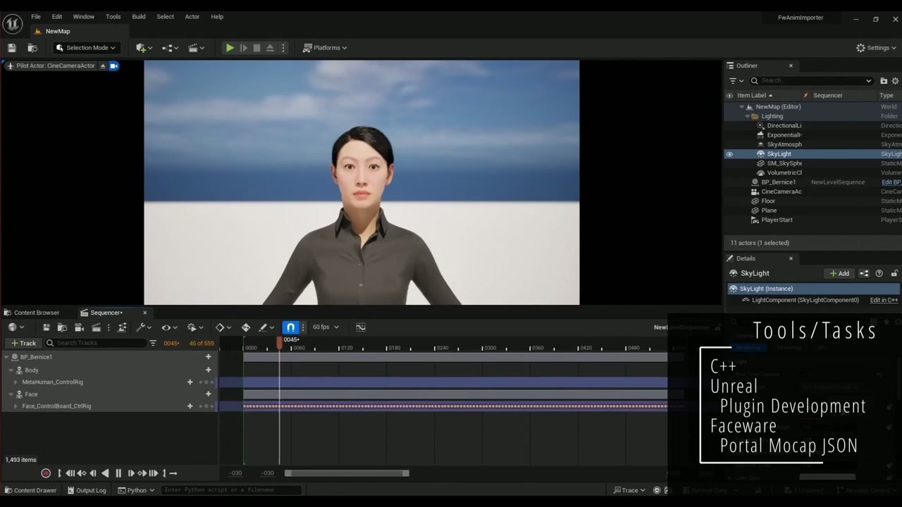The image size is (902, 507).
Task: Click the Sequencer render movie clapperboard icon
Action: click(96, 327)
